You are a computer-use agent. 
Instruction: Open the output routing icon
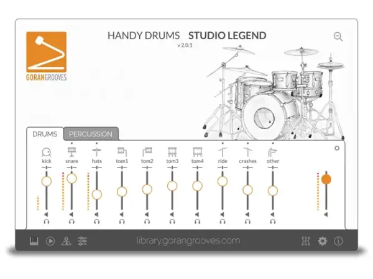(306, 241)
